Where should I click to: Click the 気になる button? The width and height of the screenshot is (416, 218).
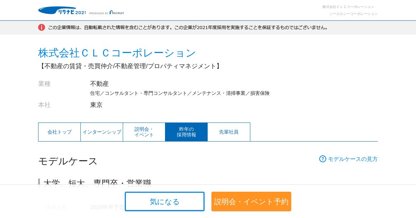point(165,201)
